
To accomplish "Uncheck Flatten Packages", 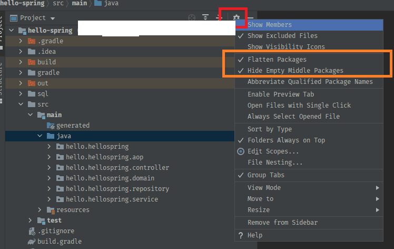I will pyautogui.click(x=309, y=60).
